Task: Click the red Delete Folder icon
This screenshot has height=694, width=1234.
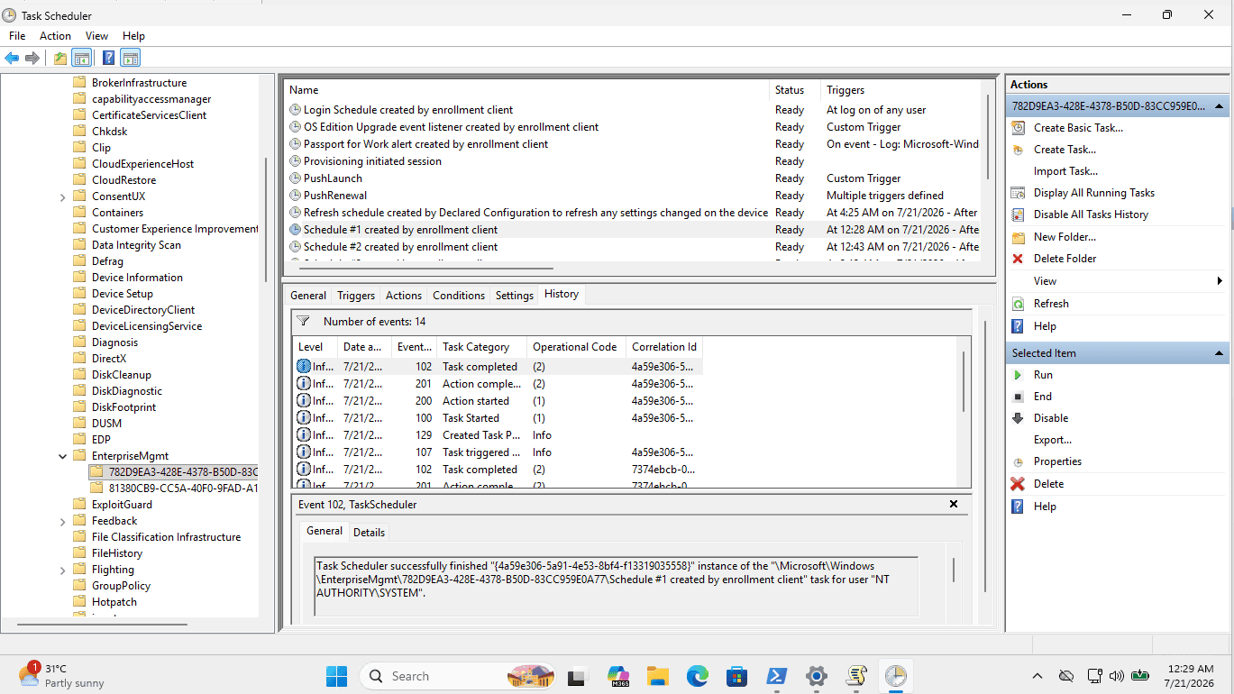Action: click(x=1018, y=259)
